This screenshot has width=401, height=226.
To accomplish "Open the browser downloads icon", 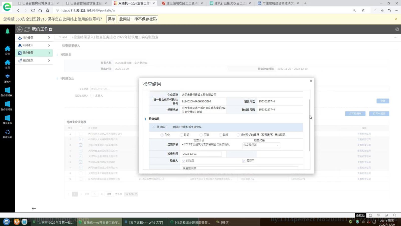I will click(x=382, y=10).
